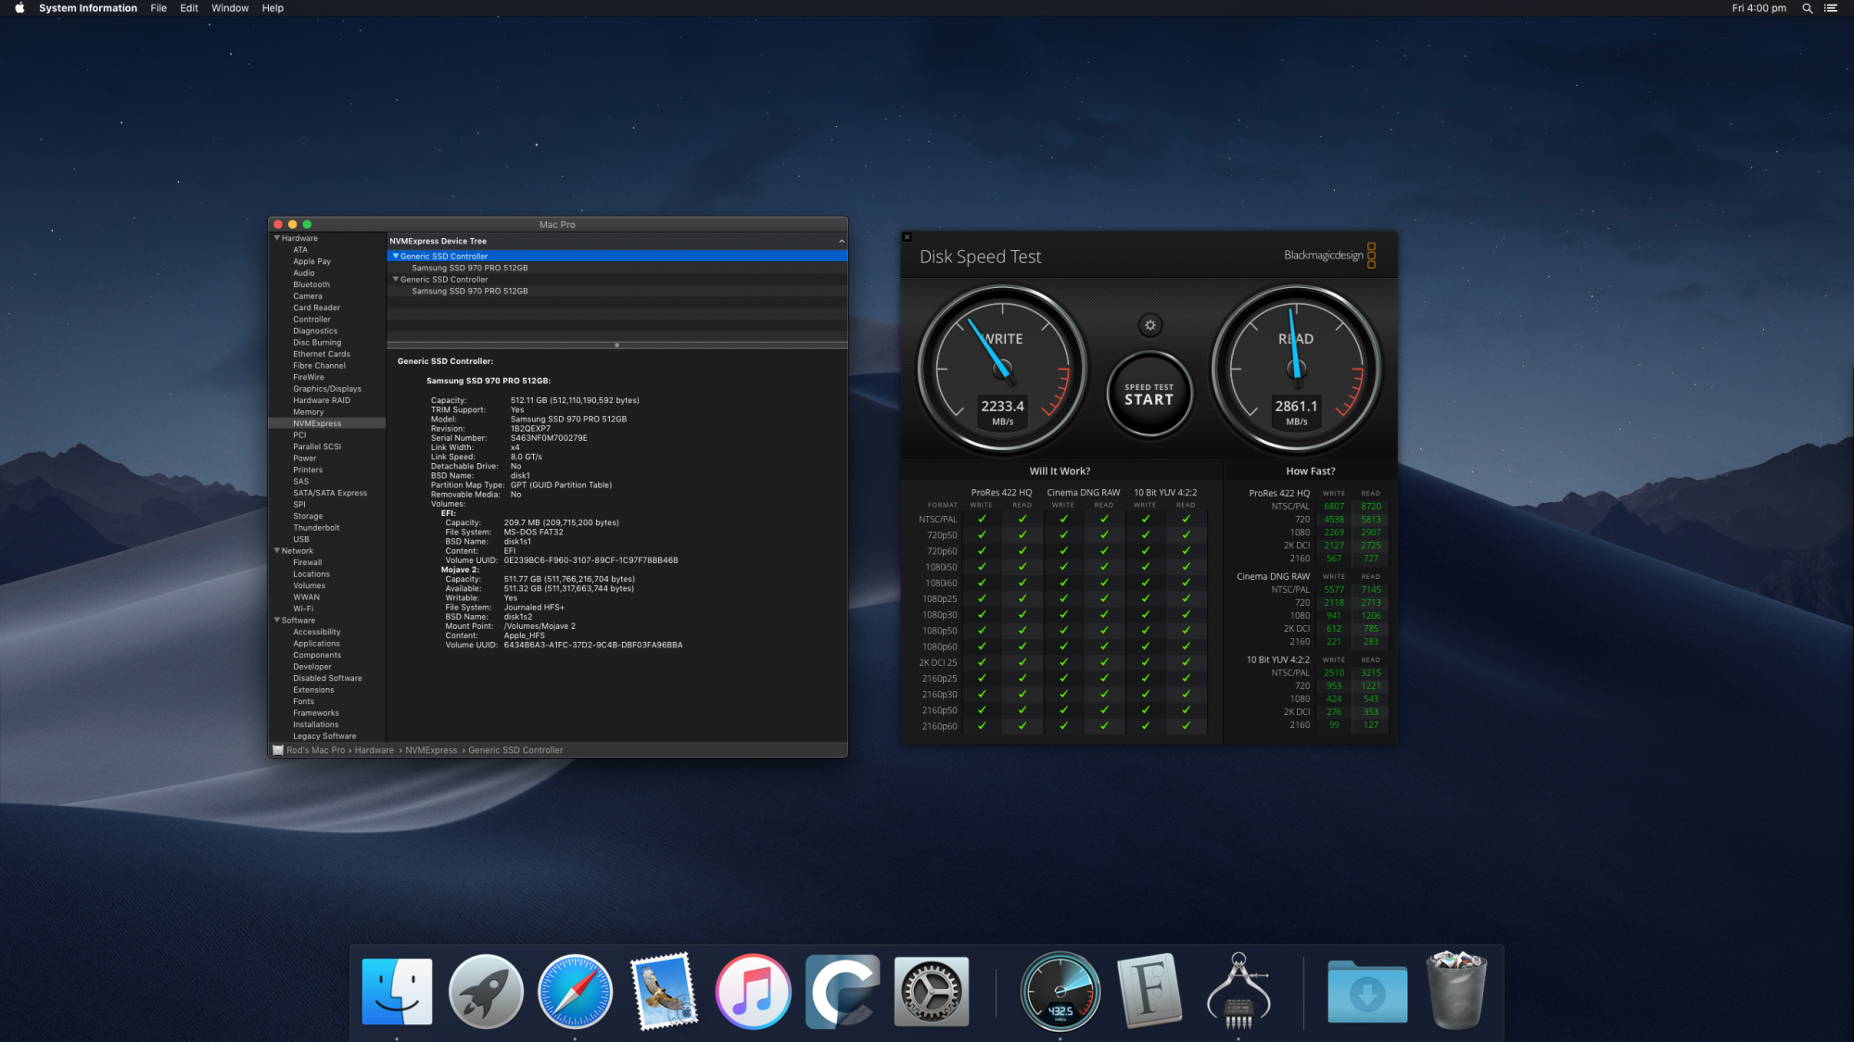The height and width of the screenshot is (1042, 1854).
Task: Open Downloads folder in Dock
Action: click(1367, 992)
